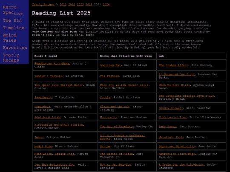The image size is (230, 172).
Task: Open Sense and Sensibility link
Action: (177, 147)
